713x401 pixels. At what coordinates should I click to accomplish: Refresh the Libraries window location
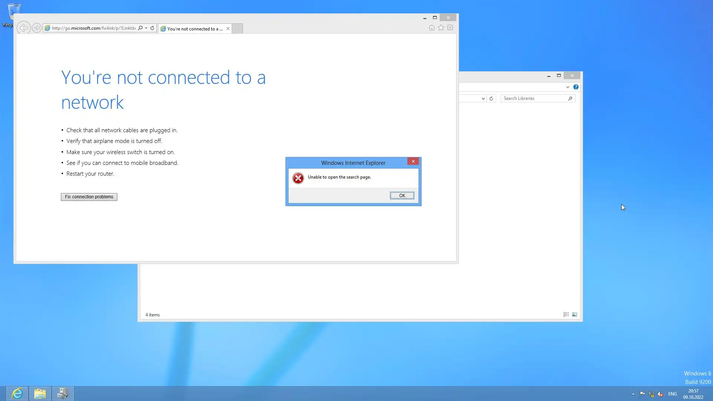click(491, 98)
